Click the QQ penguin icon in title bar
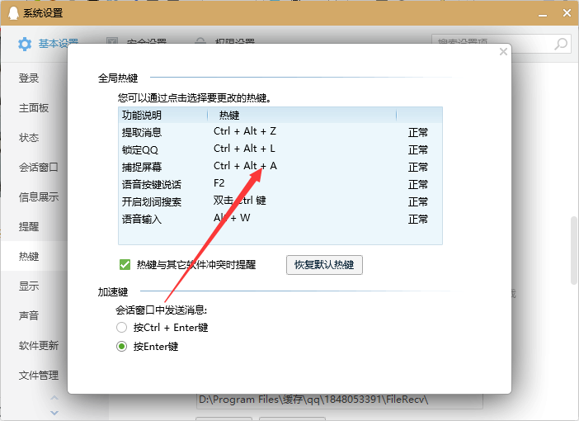The image size is (579, 421). tap(12, 12)
